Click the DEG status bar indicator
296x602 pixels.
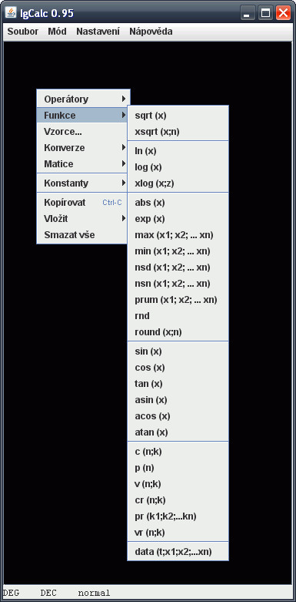[11, 593]
